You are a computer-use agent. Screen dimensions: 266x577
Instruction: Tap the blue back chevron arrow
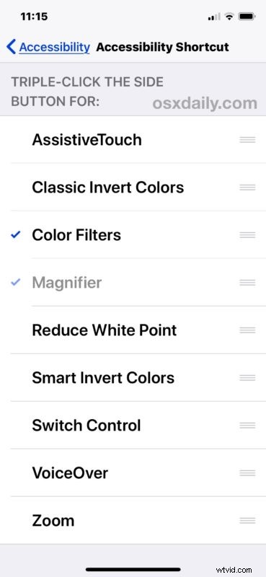point(11,47)
